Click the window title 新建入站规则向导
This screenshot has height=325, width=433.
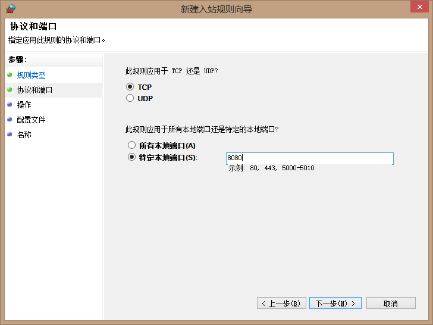click(216, 9)
